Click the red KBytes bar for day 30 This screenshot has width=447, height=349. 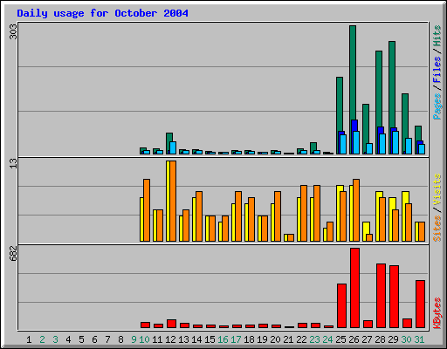(x=408, y=324)
